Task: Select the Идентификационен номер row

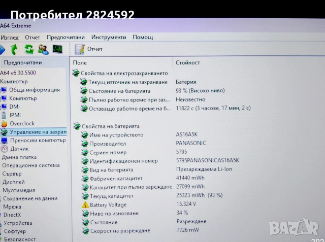Action: point(160,161)
